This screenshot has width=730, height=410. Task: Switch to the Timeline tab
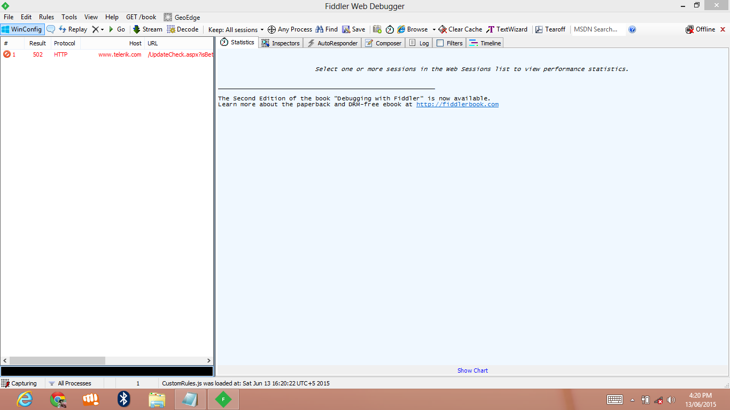[485, 43]
